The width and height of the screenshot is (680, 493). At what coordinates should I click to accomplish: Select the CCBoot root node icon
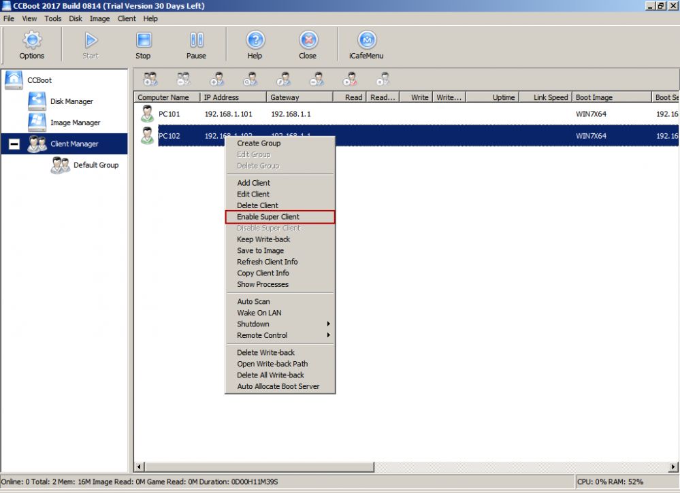[14, 80]
